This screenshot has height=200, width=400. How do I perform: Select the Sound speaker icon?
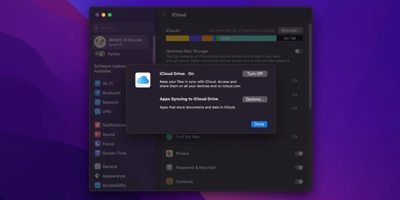[x=97, y=134]
